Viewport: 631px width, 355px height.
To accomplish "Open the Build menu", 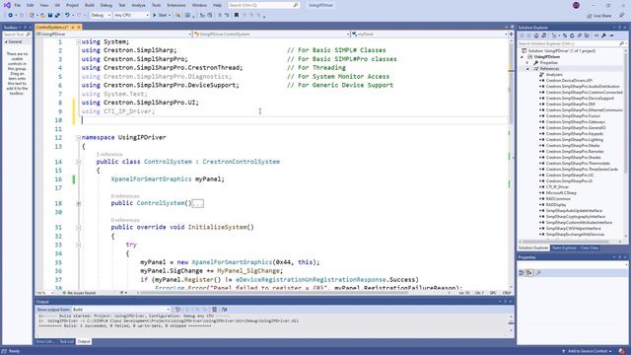I will 90,5.
